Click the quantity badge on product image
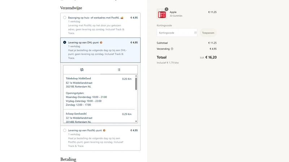Viewport: 289px width, 162px height. [167, 9]
